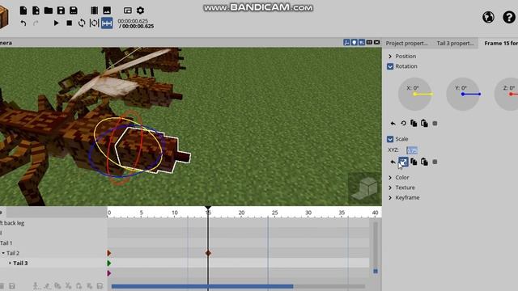Collapse the Scale section
The width and height of the screenshot is (518, 291).
390,139
